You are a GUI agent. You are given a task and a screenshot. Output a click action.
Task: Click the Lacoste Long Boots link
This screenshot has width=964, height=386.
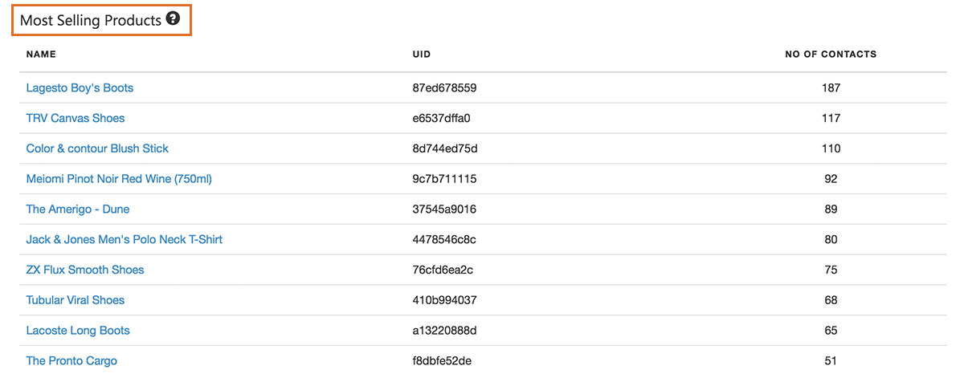78,331
